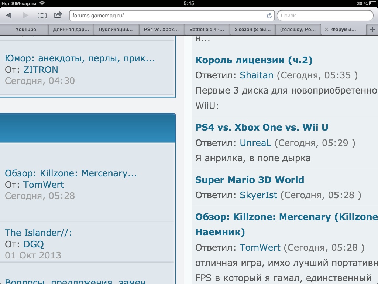The width and height of the screenshot is (378, 284).
Task: Reload the page with the refresh icon
Action: [269, 16]
